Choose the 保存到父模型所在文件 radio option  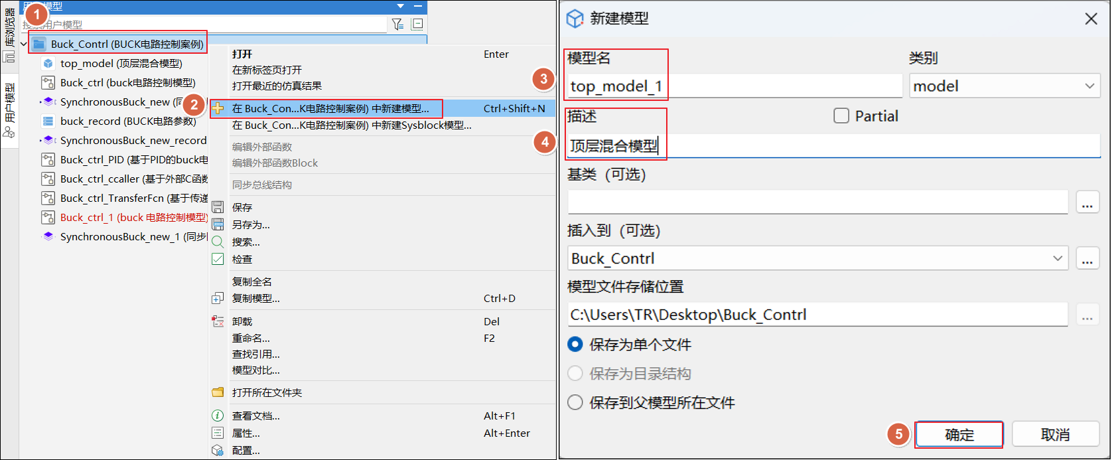point(575,402)
